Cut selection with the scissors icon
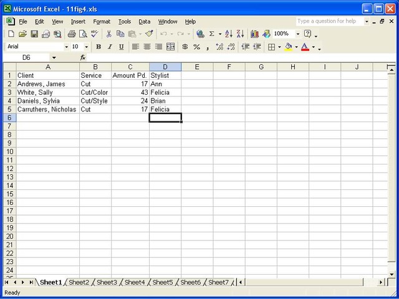The width and height of the screenshot is (399, 299). (109, 34)
